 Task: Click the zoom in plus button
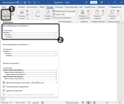pyautogui.click(x=115, y=103)
